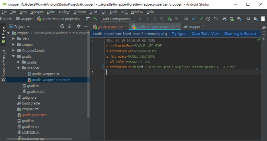
Task: Click the Debug bug icon
Action: pyautogui.click(x=155, y=19)
